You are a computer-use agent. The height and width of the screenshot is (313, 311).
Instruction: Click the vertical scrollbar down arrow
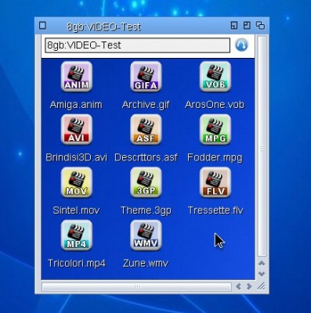(x=262, y=274)
